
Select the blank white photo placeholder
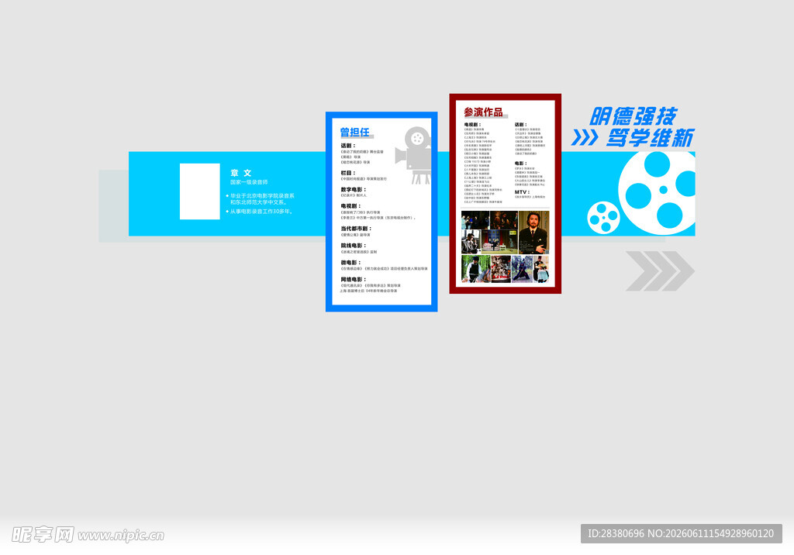[199, 191]
